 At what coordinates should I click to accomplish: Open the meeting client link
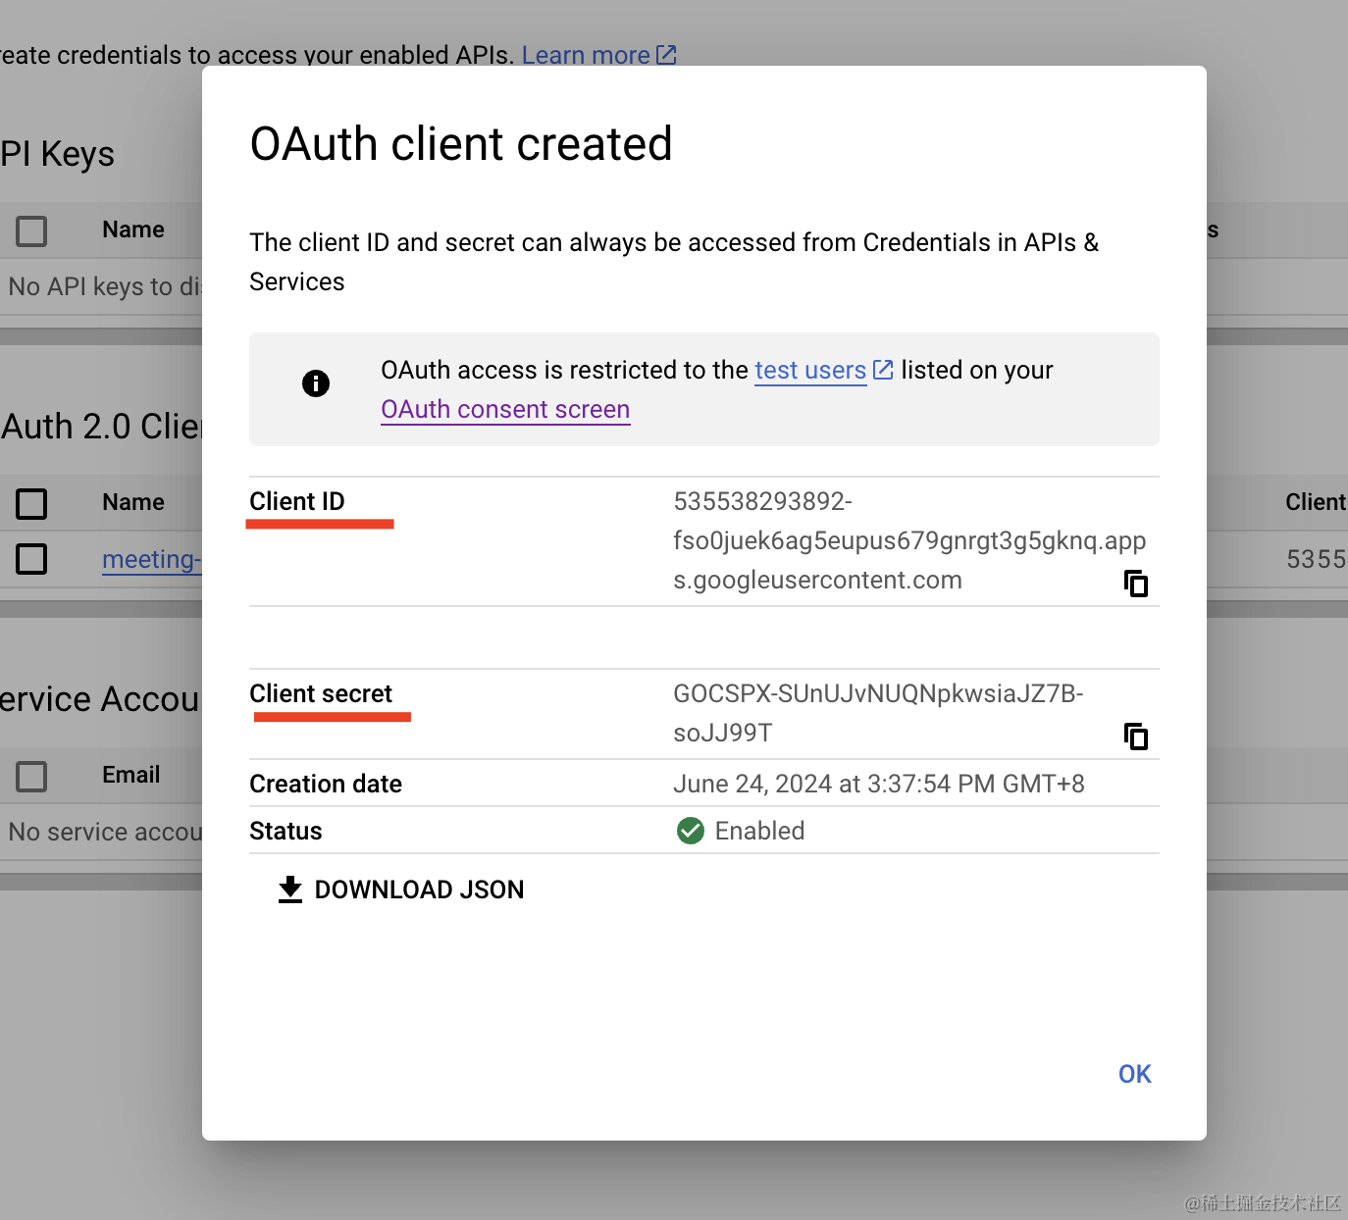point(151,559)
